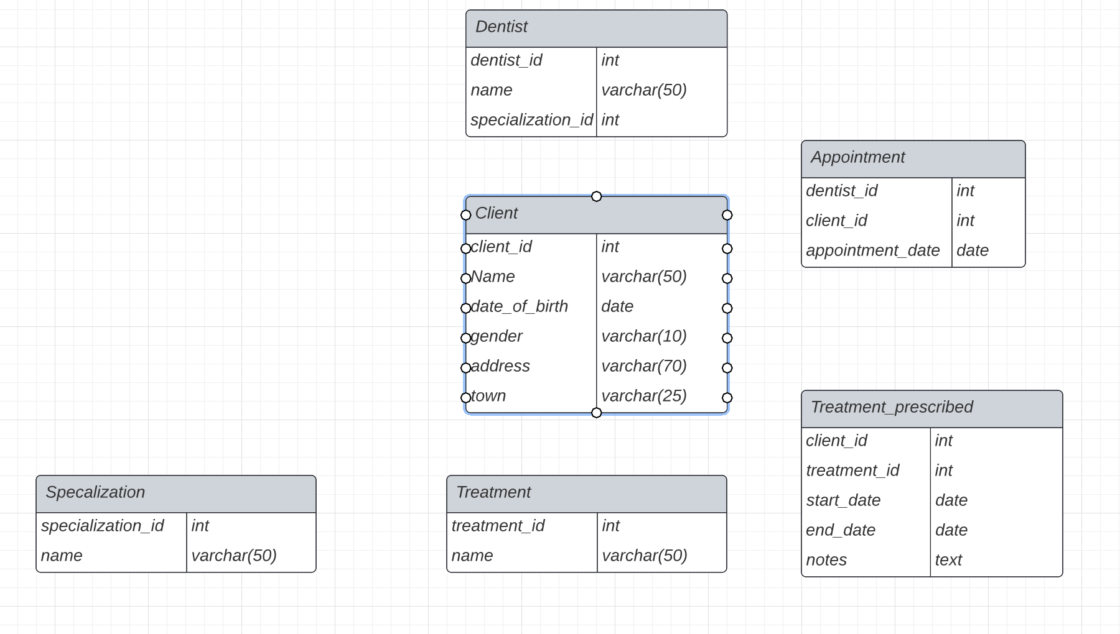Select the Appointment table title bar
1120x634 pixels.
(x=912, y=158)
